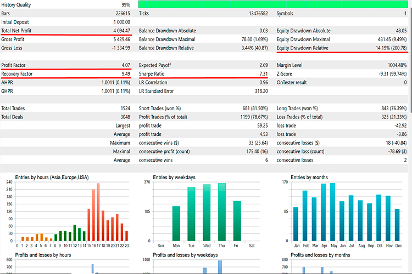Click consecutive wins ($) value 33 (25.64)
412x274 pixels.
[x=258, y=143]
